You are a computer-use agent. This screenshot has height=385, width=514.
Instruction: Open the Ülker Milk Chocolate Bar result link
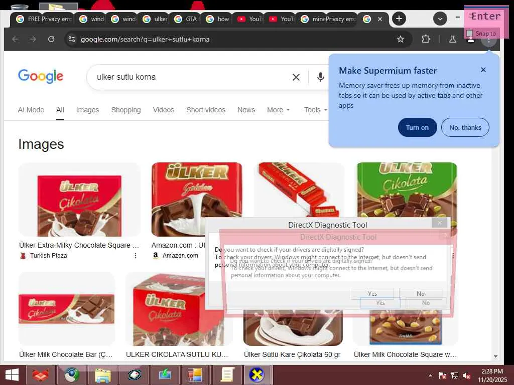pyautogui.click(x=66, y=354)
